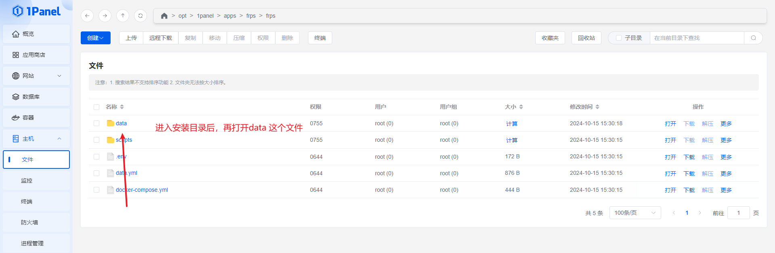This screenshot has height=253, width=775.
Task: Go to root via home icon
Action: (x=164, y=16)
